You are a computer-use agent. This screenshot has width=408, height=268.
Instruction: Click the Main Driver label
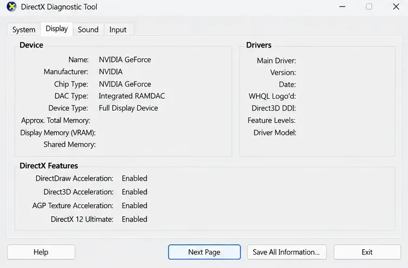coord(276,61)
